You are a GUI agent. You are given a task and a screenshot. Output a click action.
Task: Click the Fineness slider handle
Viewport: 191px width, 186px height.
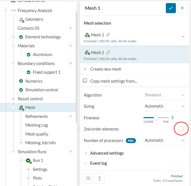coord(156,118)
